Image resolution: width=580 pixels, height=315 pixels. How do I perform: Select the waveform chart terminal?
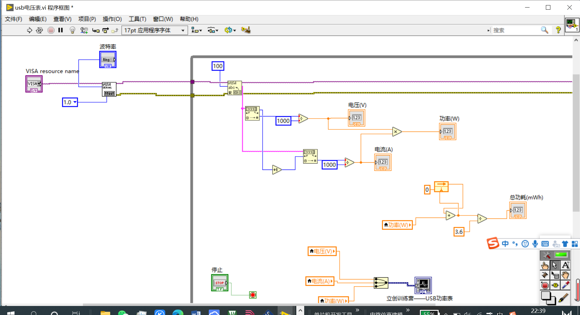pos(423,285)
